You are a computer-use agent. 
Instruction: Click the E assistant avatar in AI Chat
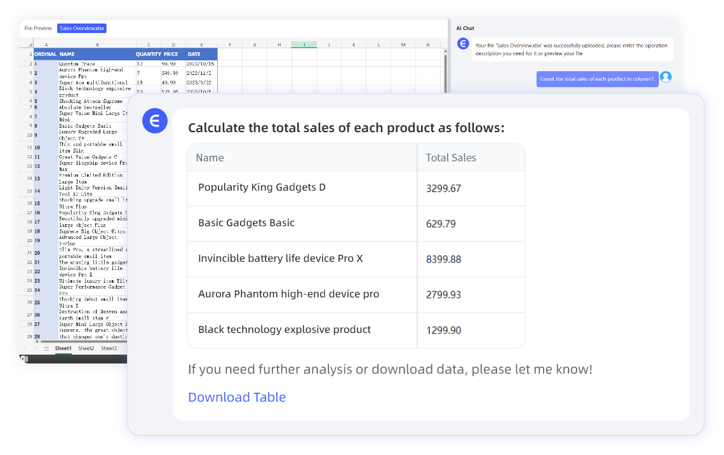tap(464, 44)
